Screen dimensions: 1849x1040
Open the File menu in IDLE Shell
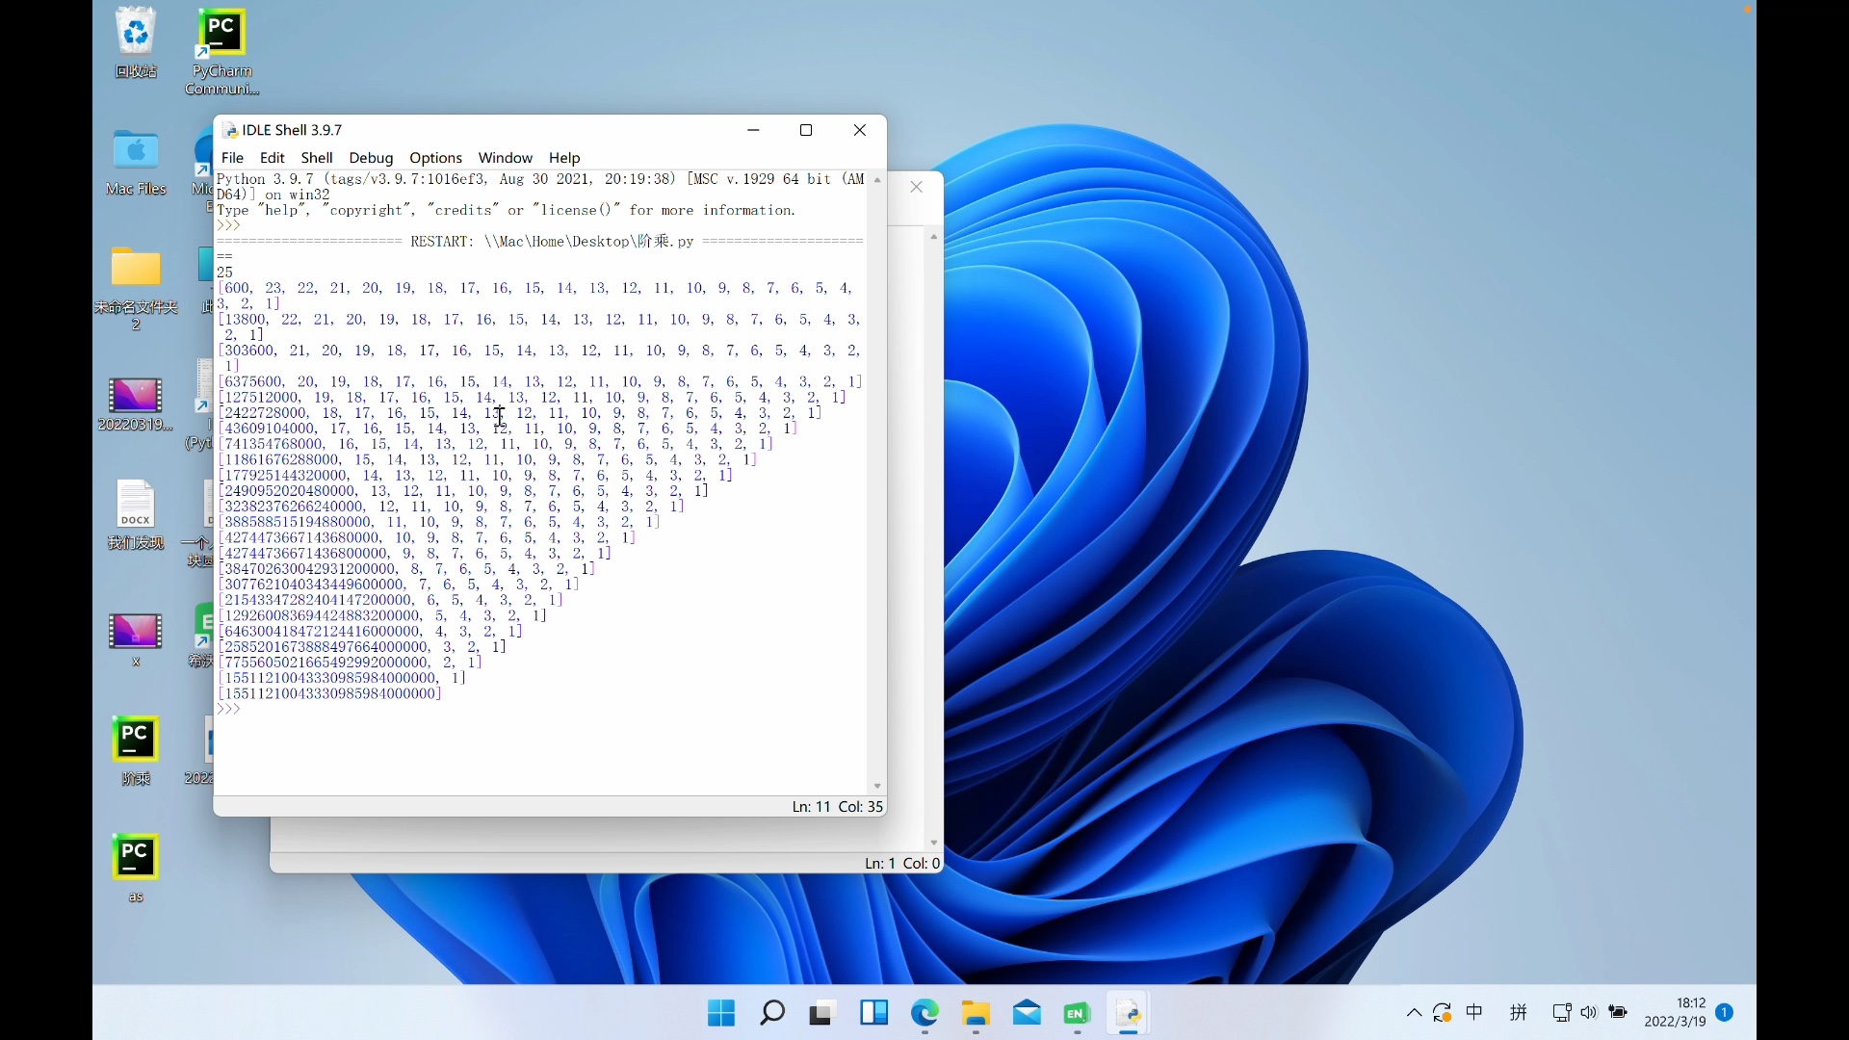tap(232, 158)
